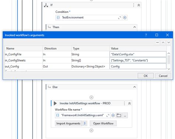Open help for Invoked workflow's arguments

[x=146, y=35]
